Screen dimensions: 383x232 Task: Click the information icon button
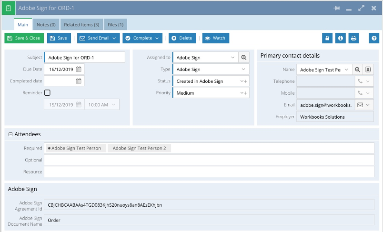click(x=340, y=38)
